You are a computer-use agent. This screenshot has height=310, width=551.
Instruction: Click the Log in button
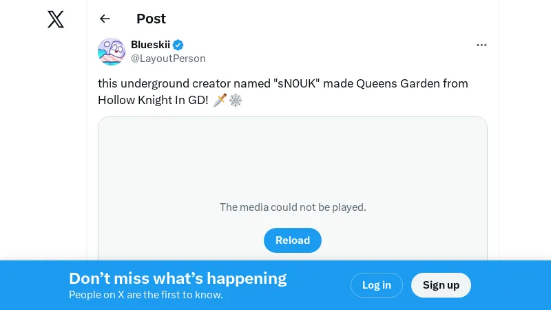377,285
